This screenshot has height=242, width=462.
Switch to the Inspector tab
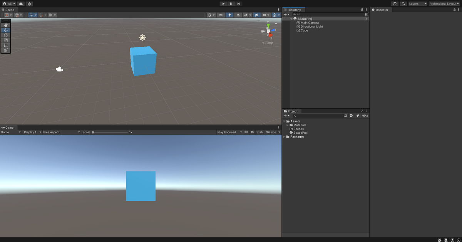(x=380, y=10)
